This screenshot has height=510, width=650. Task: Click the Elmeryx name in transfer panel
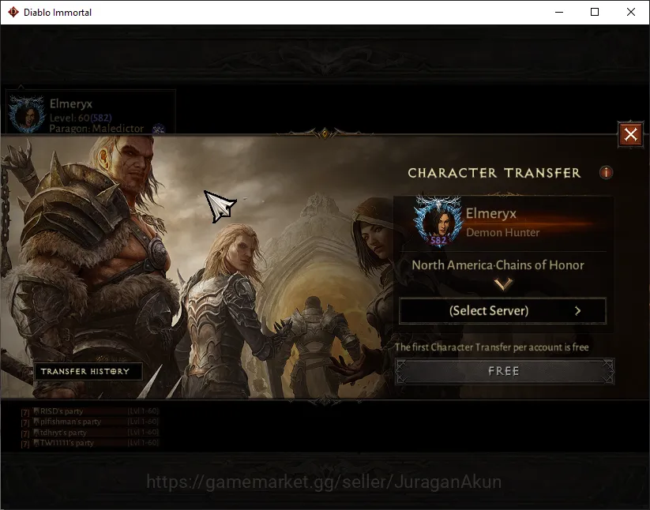click(x=490, y=213)
